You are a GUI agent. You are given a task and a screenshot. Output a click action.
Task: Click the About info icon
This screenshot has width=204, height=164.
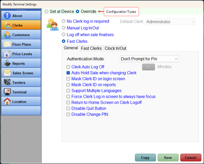pyautogui.click(x=7, y=16)
